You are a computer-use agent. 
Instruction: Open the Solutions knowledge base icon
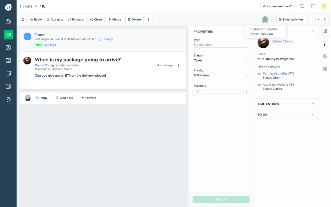[8, 60]
